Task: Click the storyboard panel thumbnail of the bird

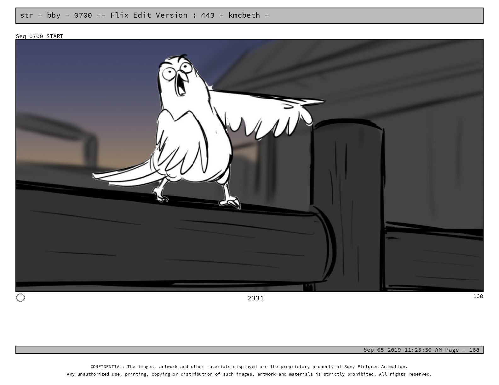Action: click(249, 165)
